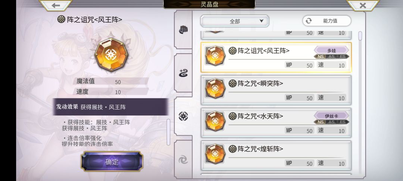Open the 全部 filter dropdown
The height and width of the screenshot is (181, 403).
click(235, 21)
